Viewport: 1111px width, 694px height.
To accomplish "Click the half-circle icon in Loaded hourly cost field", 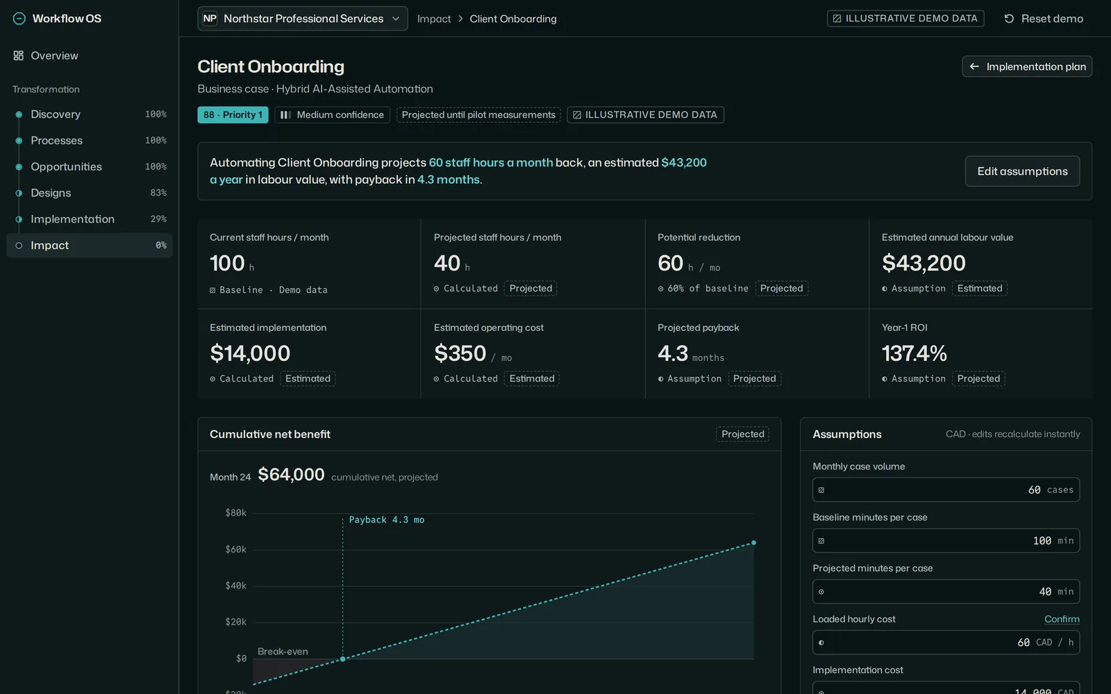I will pyautogui.click(x=821, y=643).
